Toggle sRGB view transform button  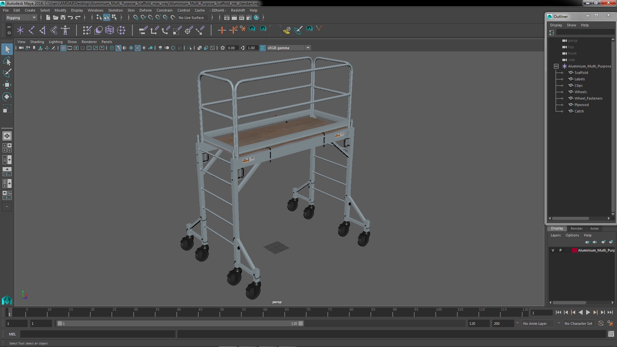coord(263,48)
